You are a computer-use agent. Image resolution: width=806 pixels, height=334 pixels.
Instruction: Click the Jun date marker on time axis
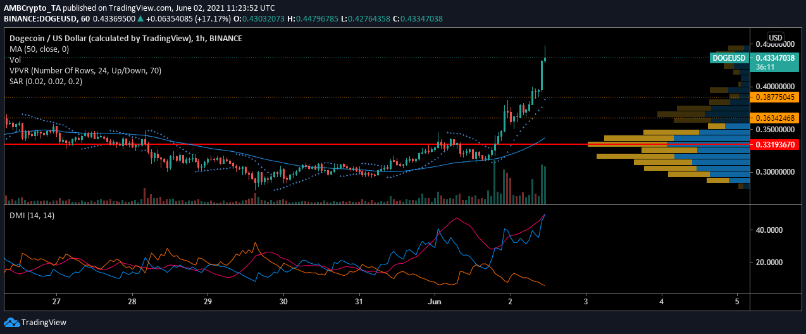pos(435,302)
